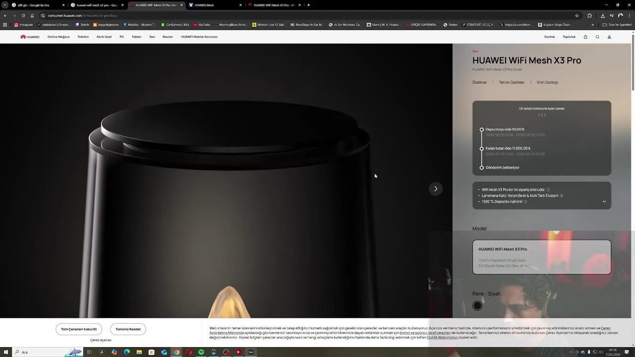Open the tab search dropdown arrow
Viewport: 635px width, 357px height.
5,5
